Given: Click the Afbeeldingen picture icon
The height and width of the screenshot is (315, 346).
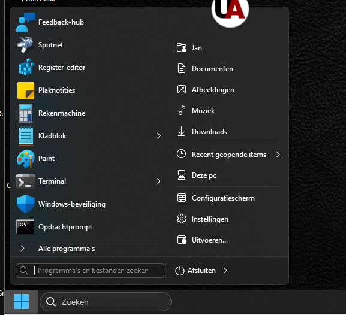Looking at the screenshot, I should (182, 89).
